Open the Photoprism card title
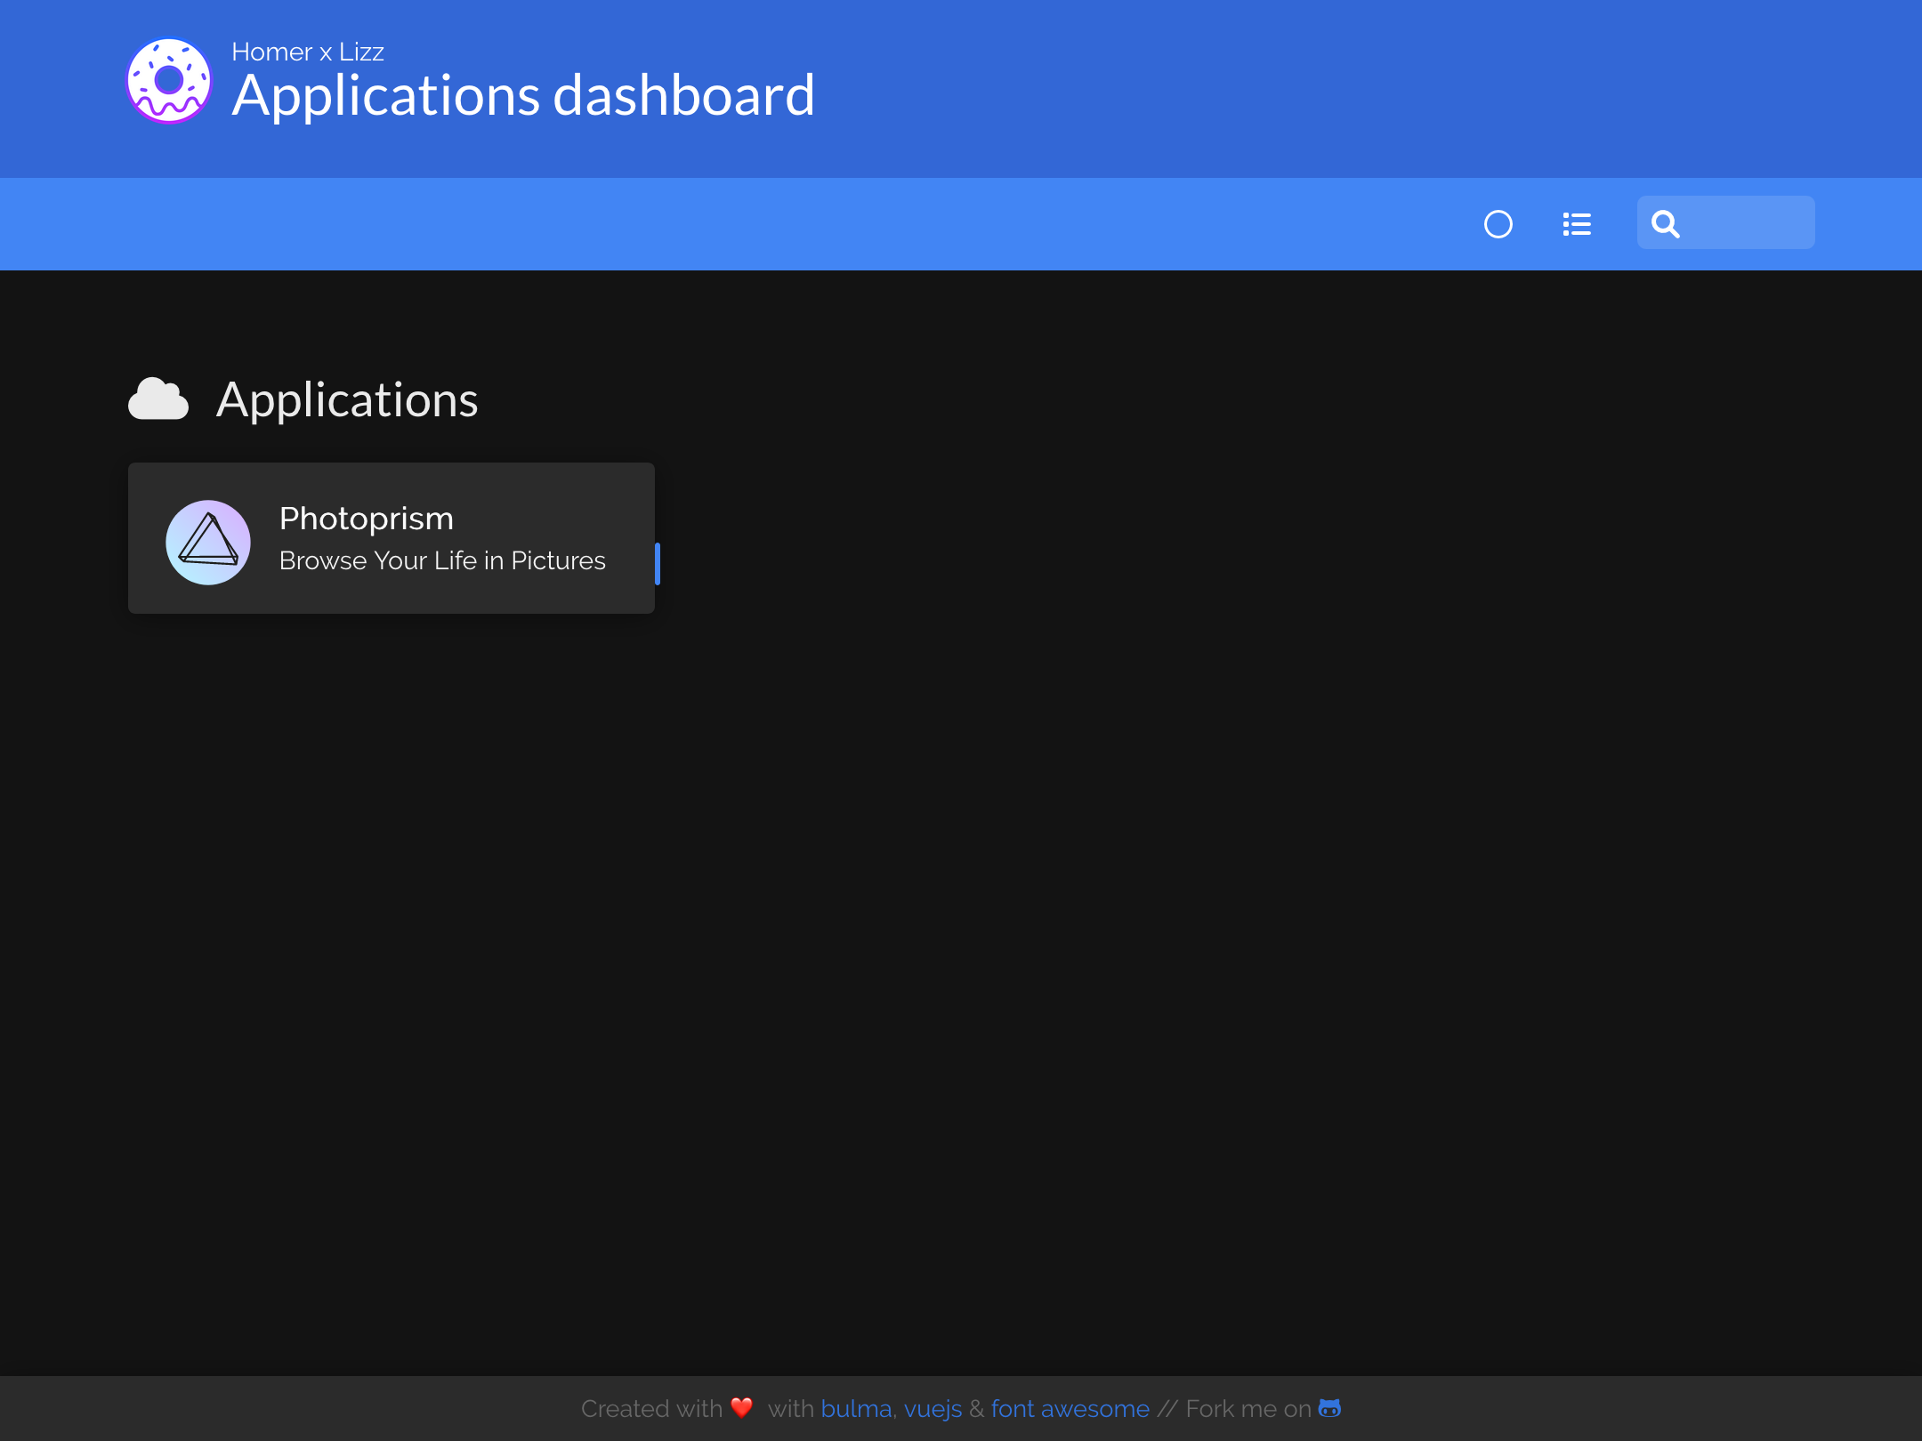This screenshot has width=1922, height=1441. [x=366, y=519]
